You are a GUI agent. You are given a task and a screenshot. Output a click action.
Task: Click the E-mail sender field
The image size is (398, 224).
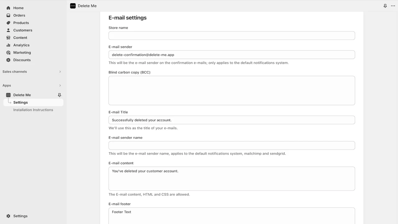pyautogui.click(x=232, y=55)
